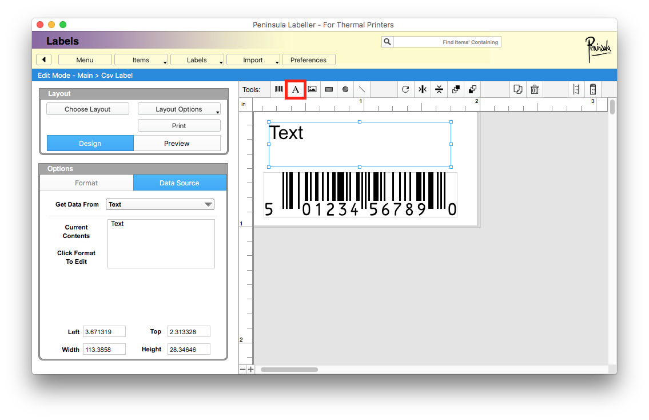Expand the Layout Options dropdown
Viewport: 649px width, 420px height.
[179, 109]
